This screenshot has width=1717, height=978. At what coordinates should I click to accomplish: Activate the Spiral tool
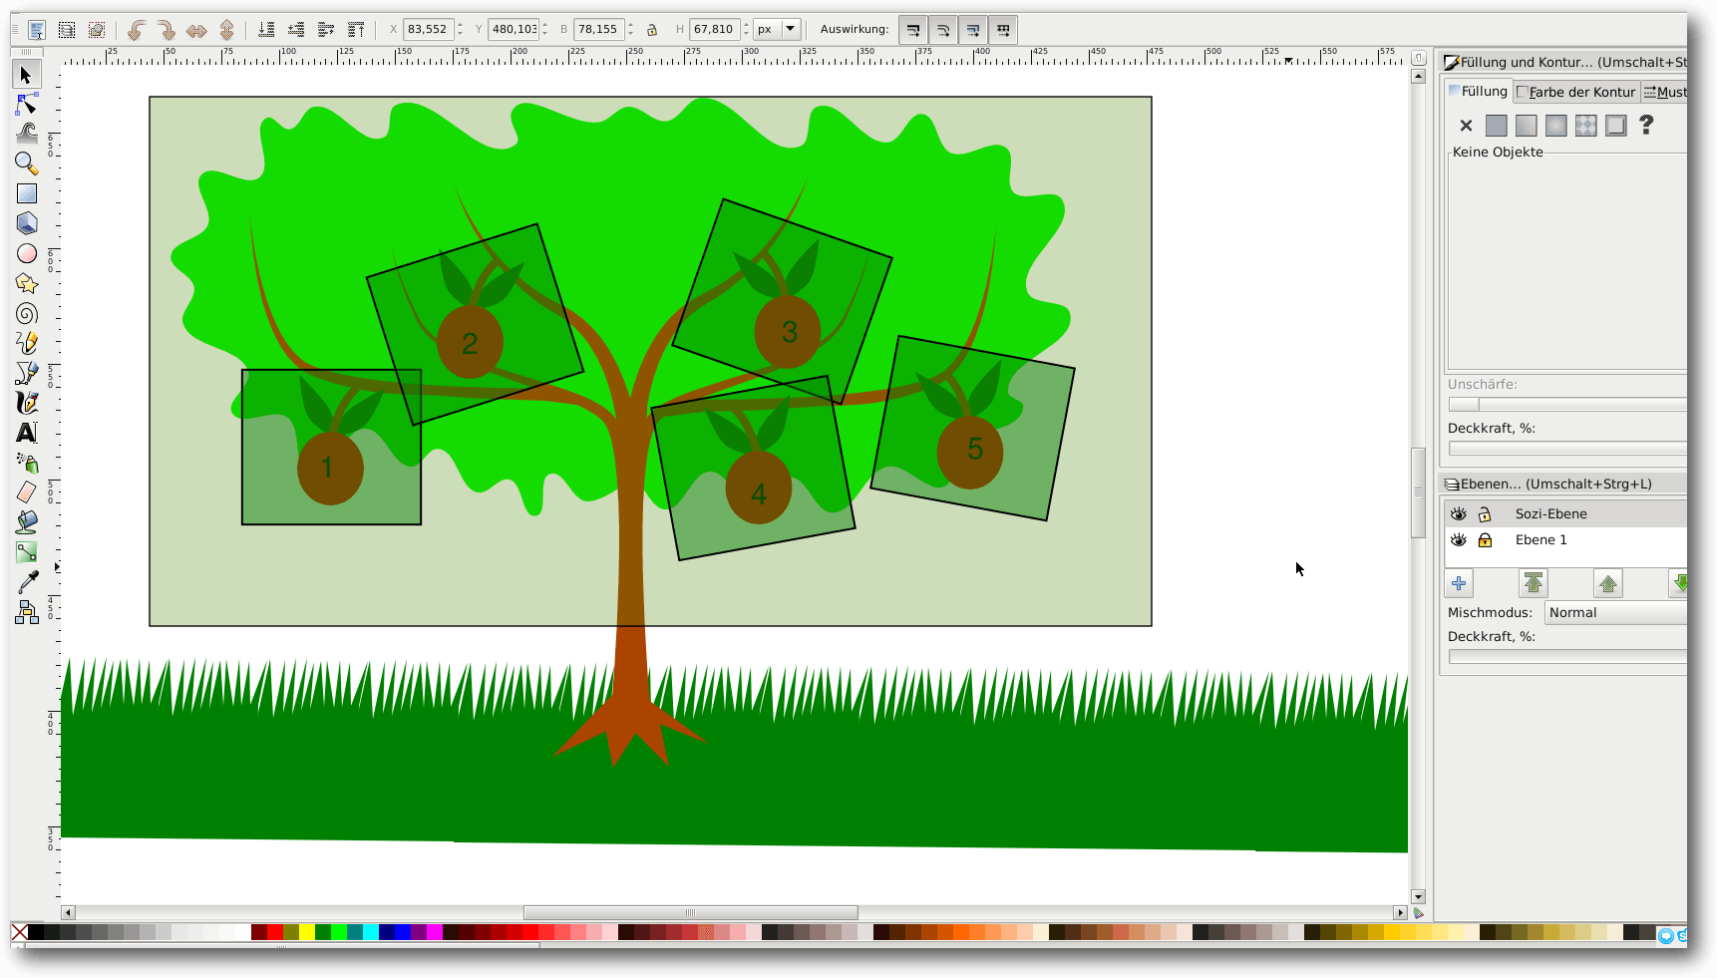click(27, 314)
